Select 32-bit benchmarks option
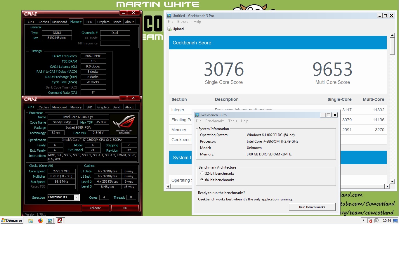Image resolution: width=399 pixels, height=272 pixels. pyautogui.click(x=202, y=173)
